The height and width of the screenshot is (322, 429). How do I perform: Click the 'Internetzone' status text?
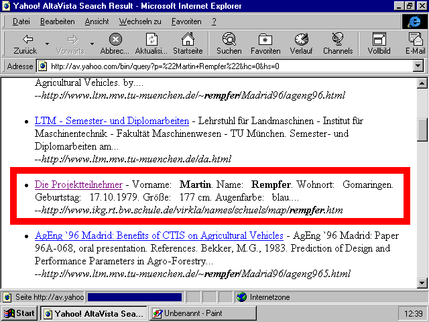(x=269, y=297)
